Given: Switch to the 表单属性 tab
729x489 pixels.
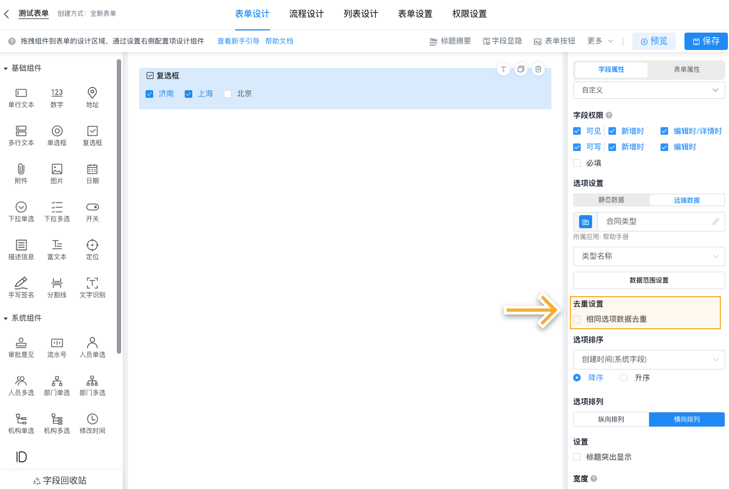Looking at the screenshot, I should (x=687, y=70).
